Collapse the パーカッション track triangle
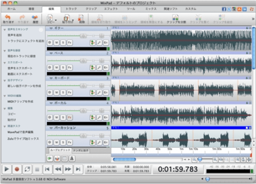 click(51, 128)
